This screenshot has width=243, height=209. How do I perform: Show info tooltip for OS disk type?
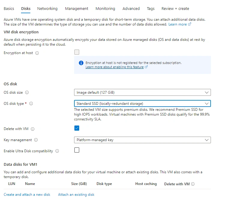tap(31, 104)
